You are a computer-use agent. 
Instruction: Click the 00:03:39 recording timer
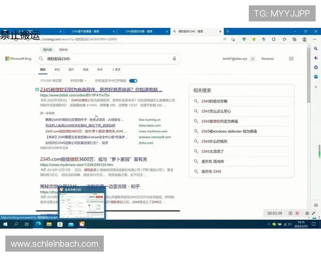click(274, 213)
